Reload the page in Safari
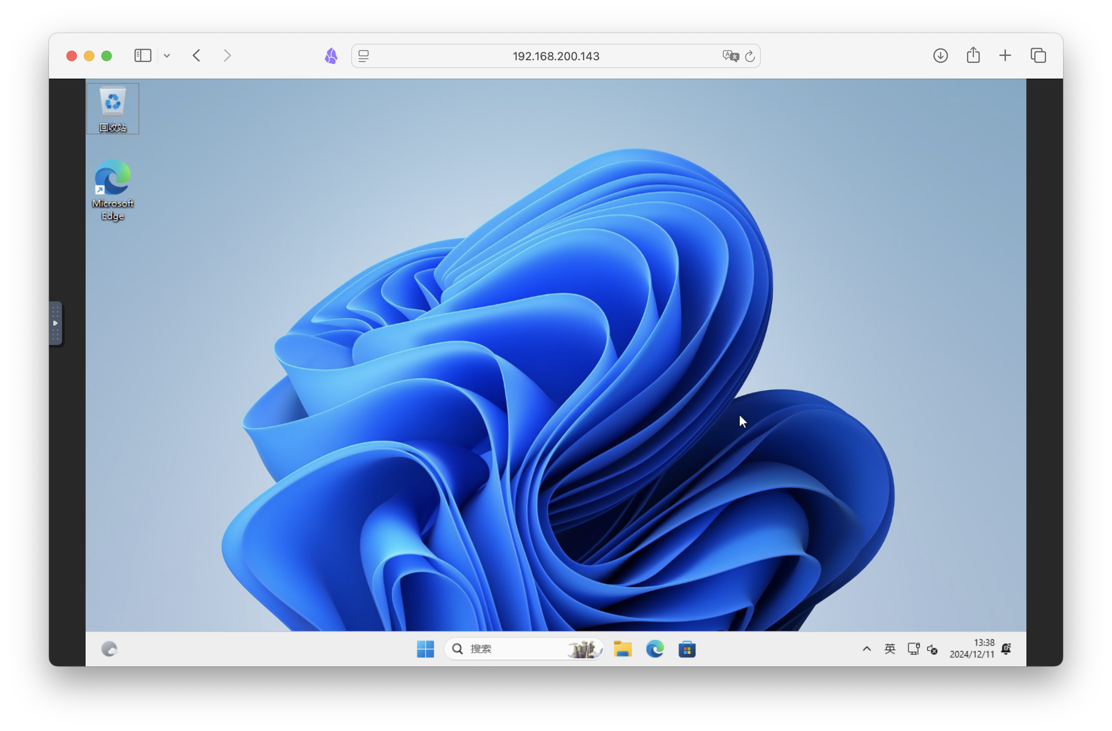 750,56
